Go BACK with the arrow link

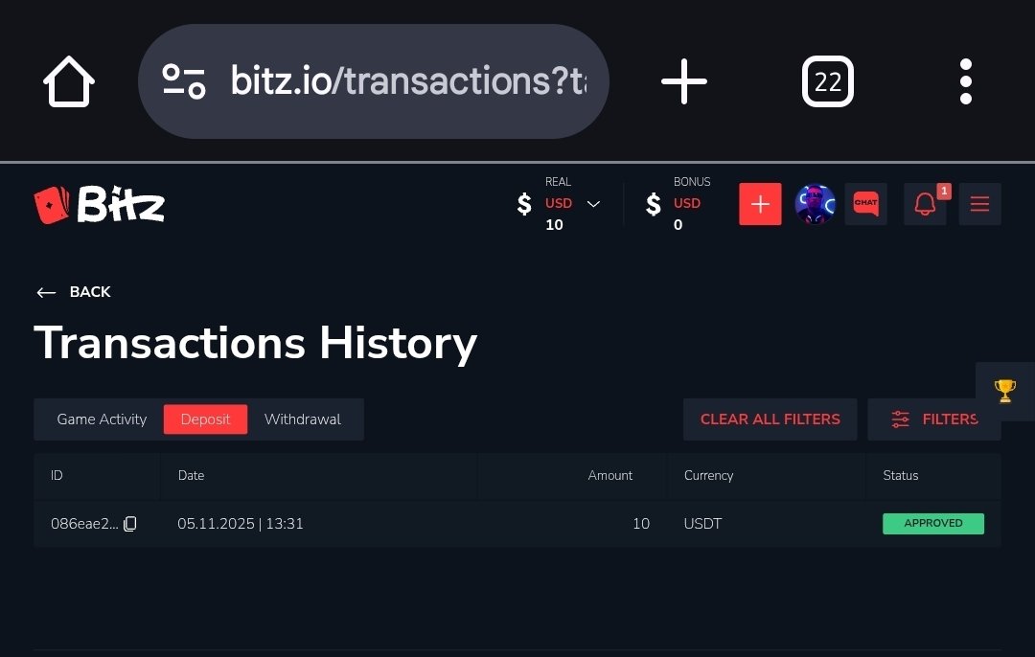(x=74, y=292)
